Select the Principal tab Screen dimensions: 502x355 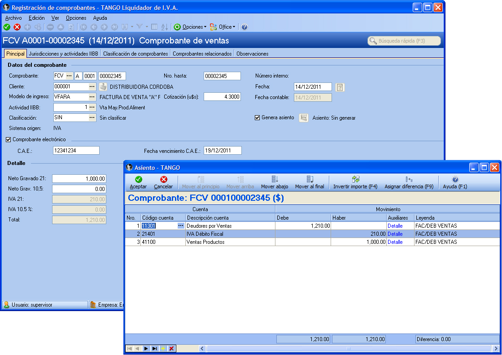click(x=15, y=54)
